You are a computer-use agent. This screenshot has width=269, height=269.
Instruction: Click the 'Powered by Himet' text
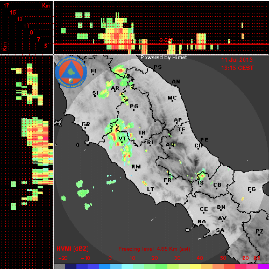[x=164, y=58]
